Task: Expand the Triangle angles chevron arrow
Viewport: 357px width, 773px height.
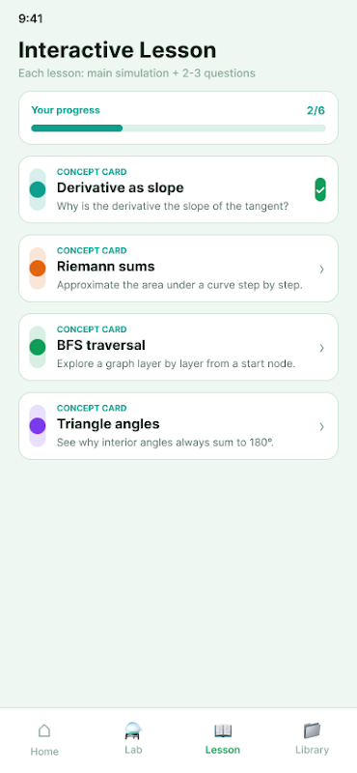Action: 321,427
